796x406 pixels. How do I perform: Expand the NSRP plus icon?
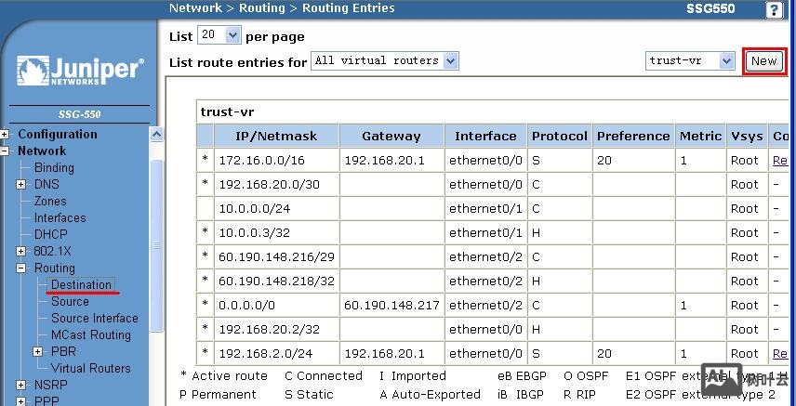coord(21,386)
